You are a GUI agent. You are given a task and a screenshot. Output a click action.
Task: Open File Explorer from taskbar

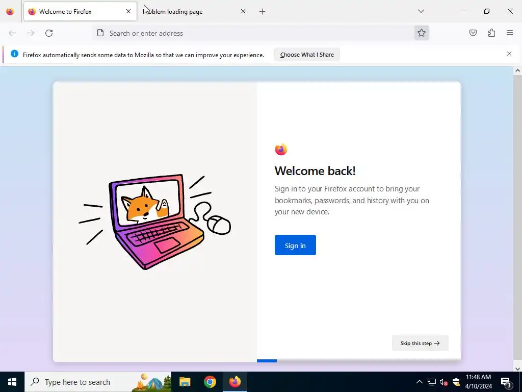pos(185,382)
